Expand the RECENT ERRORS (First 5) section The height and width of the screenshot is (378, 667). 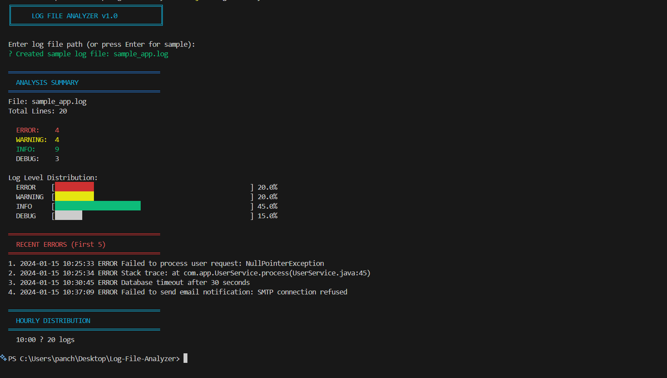(x=61, y=244)
